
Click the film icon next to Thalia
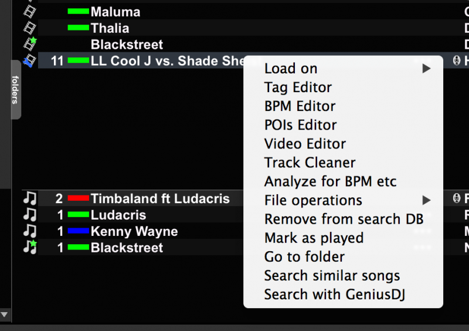pyautogui.click(x=30, y=28)
